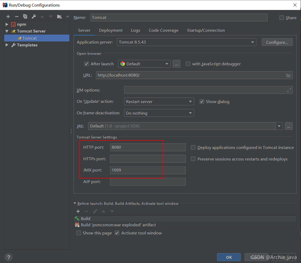Viewport: 301px width, 263px height.
Task: Open URL folder browse icon
Action: coord(288,75)
